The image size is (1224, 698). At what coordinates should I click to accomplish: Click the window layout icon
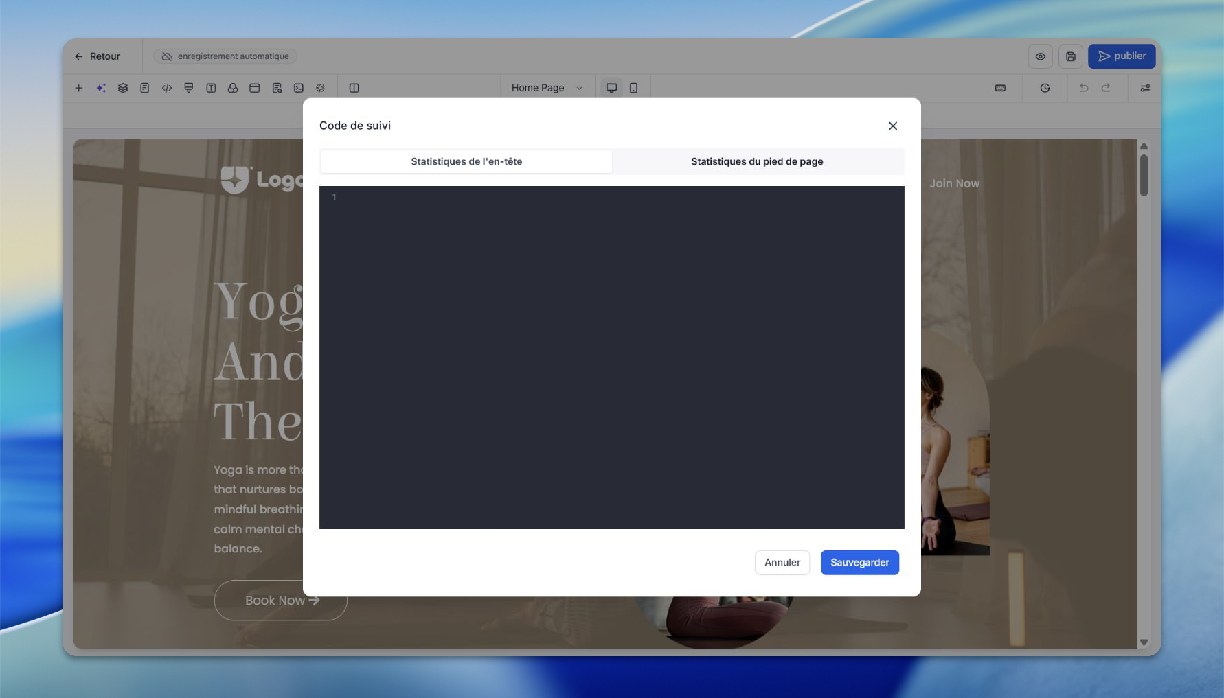coord(255,88)
